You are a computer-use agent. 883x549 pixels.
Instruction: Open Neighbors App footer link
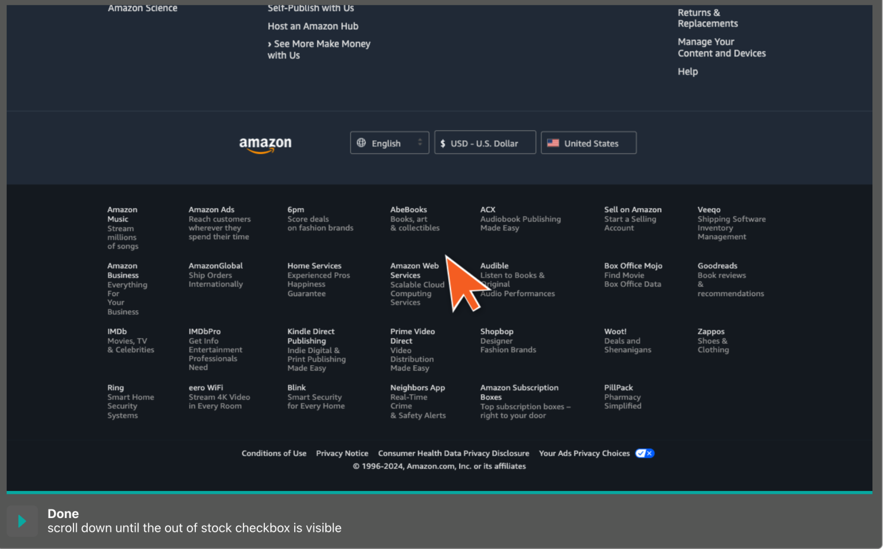click(x=418, y=402)
